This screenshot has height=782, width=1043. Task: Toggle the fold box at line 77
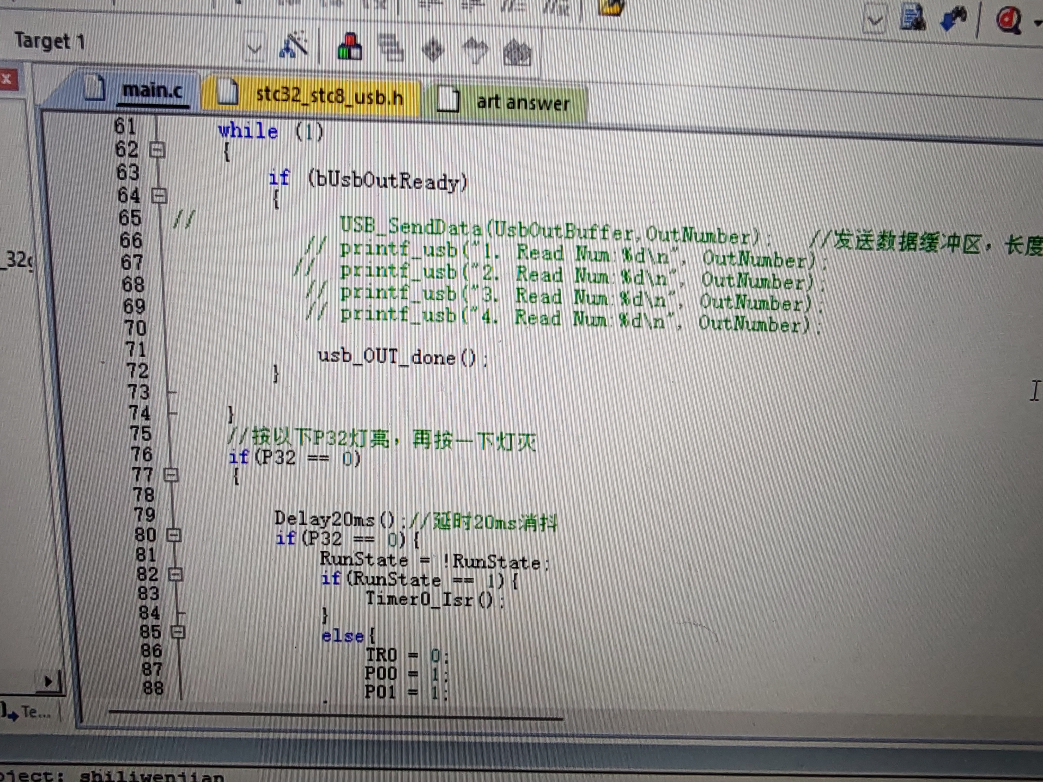(x=171, y=475)
